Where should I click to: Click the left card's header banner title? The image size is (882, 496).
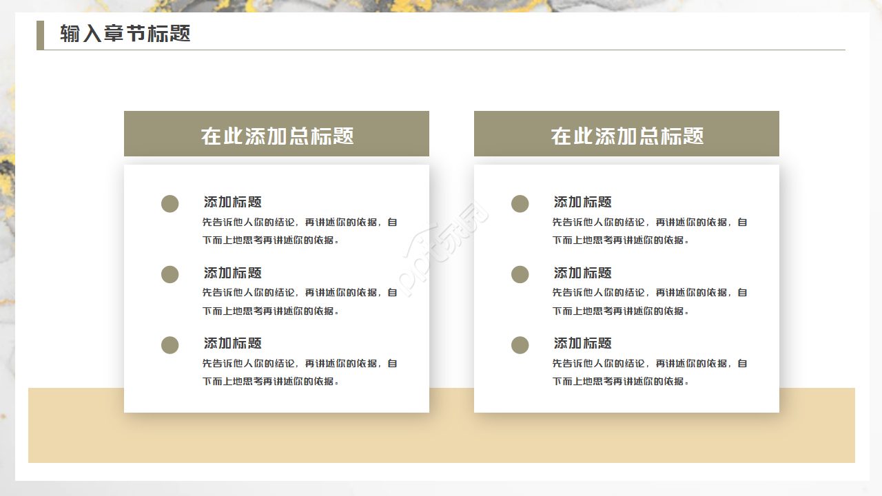click(x=277, y=136)
